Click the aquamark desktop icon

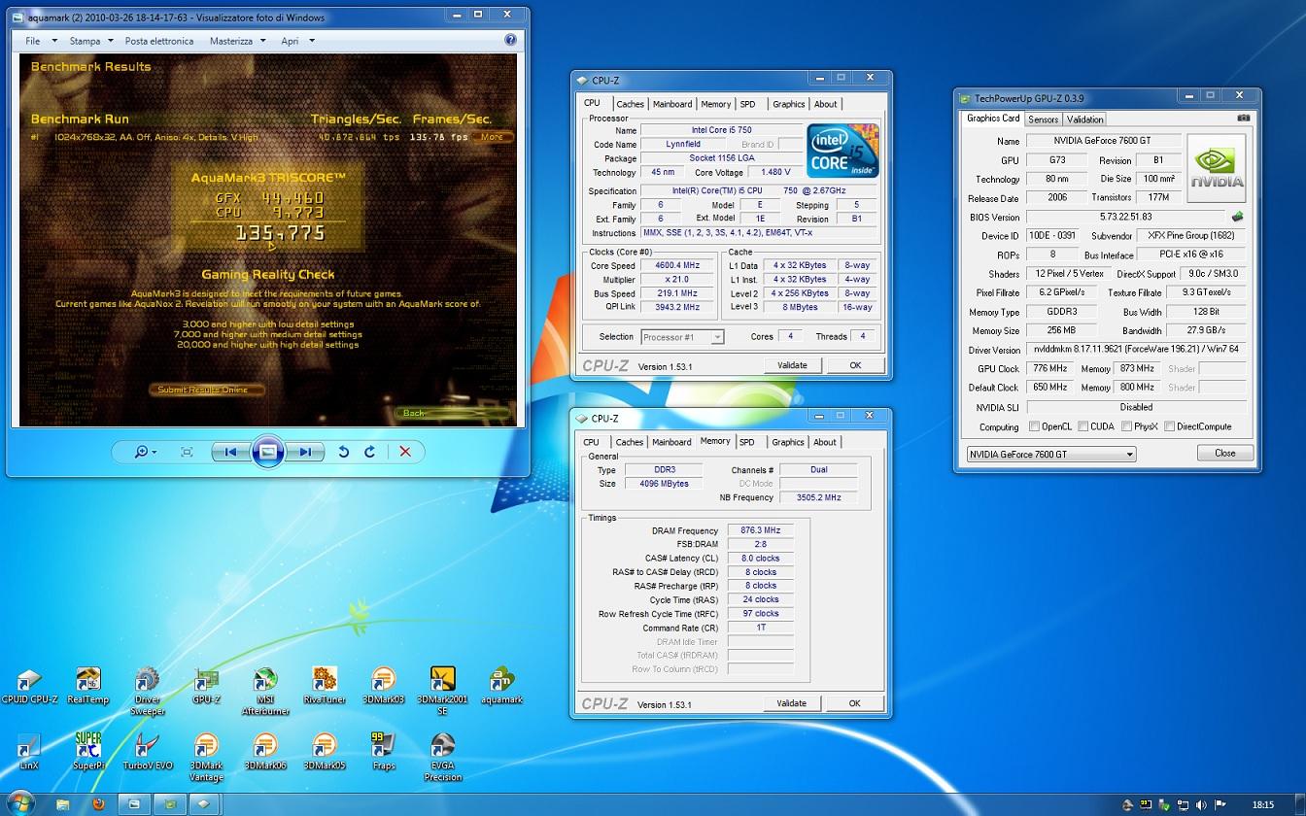click(501, 686)
